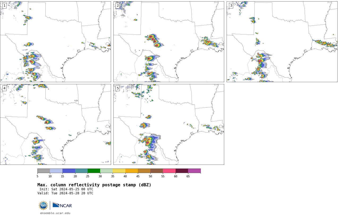Select the yellow 35-40 dBZ swatch

[x=119, y=171]
